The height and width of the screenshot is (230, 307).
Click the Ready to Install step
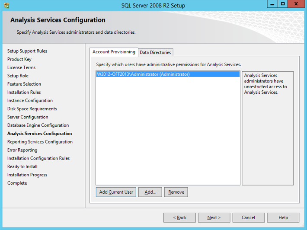tap(22, 166)
